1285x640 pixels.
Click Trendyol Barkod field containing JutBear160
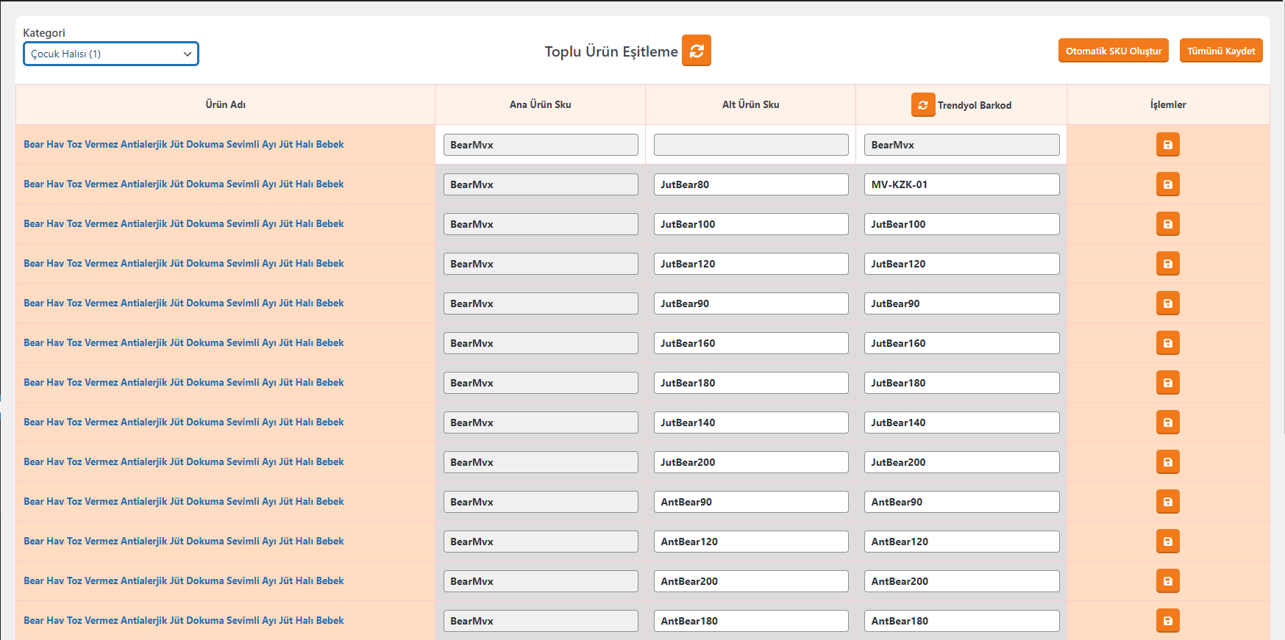961,343
